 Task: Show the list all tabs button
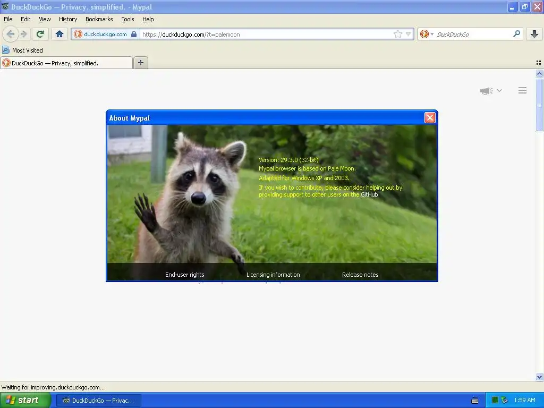(x=539, y=63)
